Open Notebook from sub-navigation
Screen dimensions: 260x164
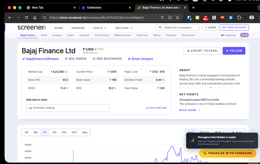228,35
